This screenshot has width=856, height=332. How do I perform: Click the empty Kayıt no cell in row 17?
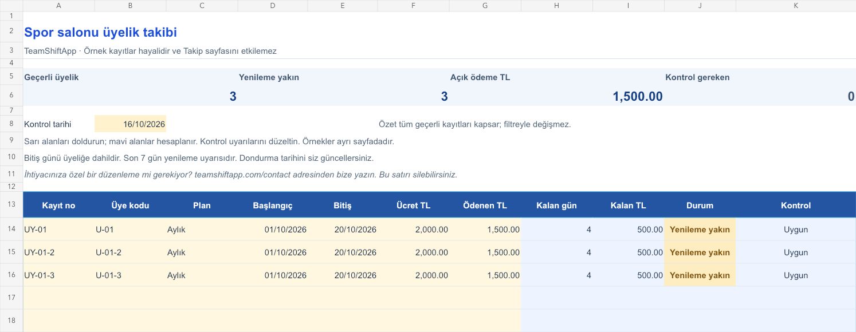pyautogui.click(x=58, y=298)
